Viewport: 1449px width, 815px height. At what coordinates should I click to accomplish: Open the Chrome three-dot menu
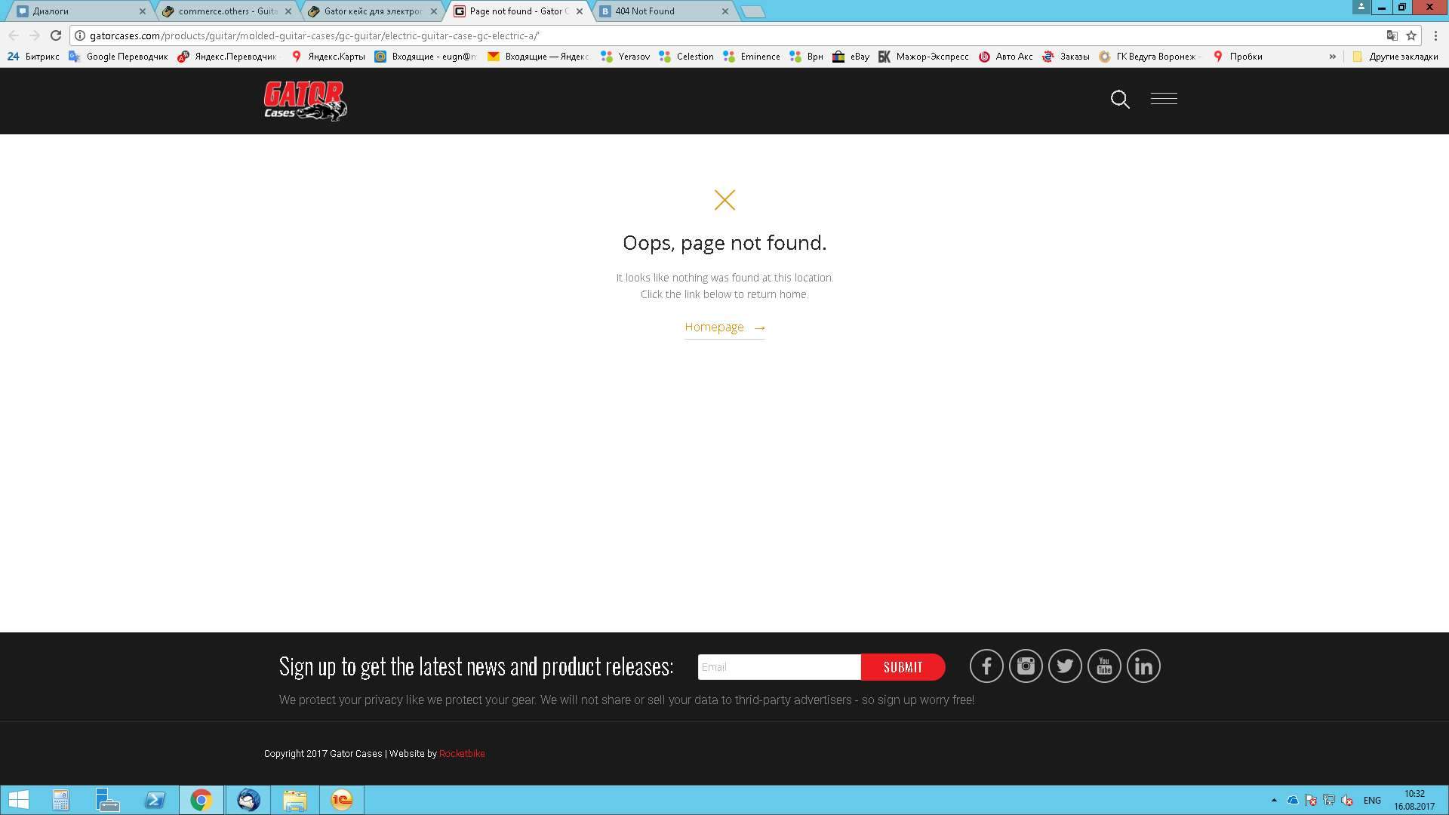tap(1435, 35)
